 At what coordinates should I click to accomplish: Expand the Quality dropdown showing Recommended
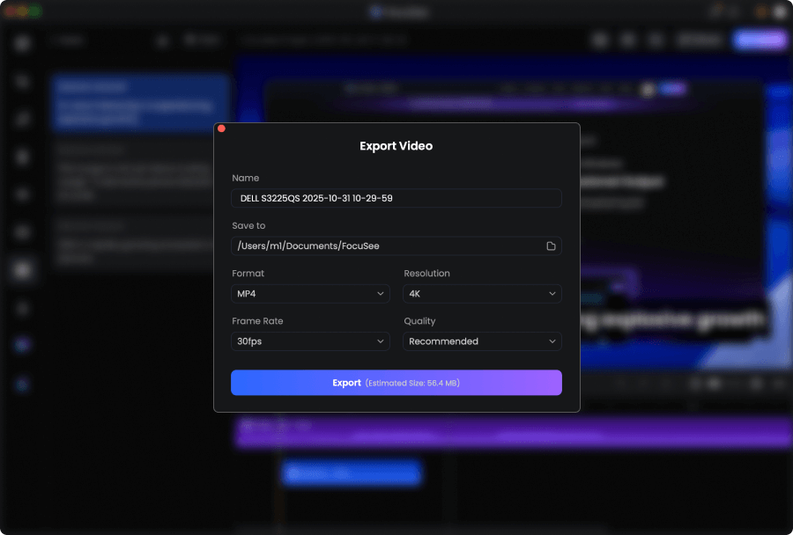pyautogui.click(x=482, y=341)
